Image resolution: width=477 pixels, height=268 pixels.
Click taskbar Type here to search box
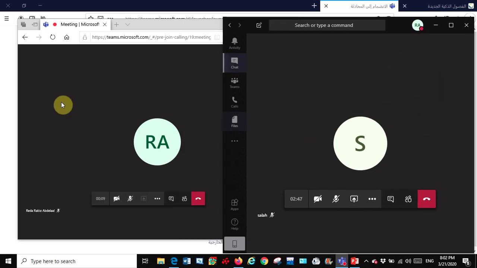(x=77, y=261)
